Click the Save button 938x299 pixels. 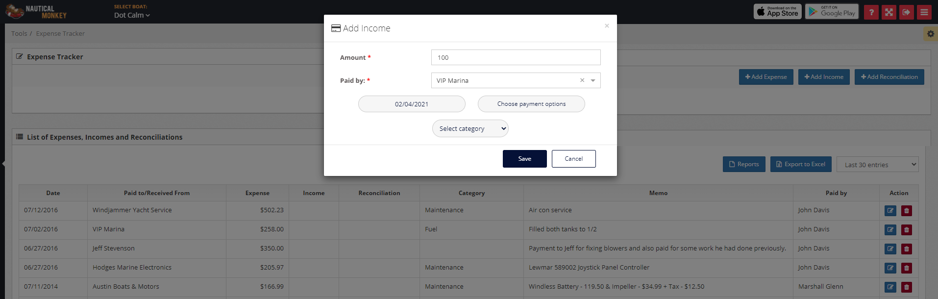click(x=524, y=159)
